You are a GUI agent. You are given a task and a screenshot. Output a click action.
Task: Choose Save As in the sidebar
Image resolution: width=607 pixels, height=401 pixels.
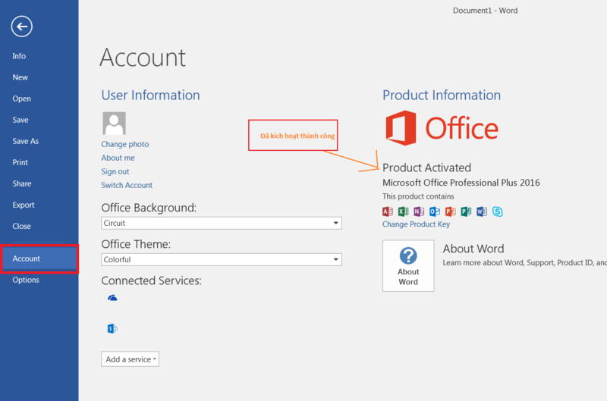click(26, 141)
